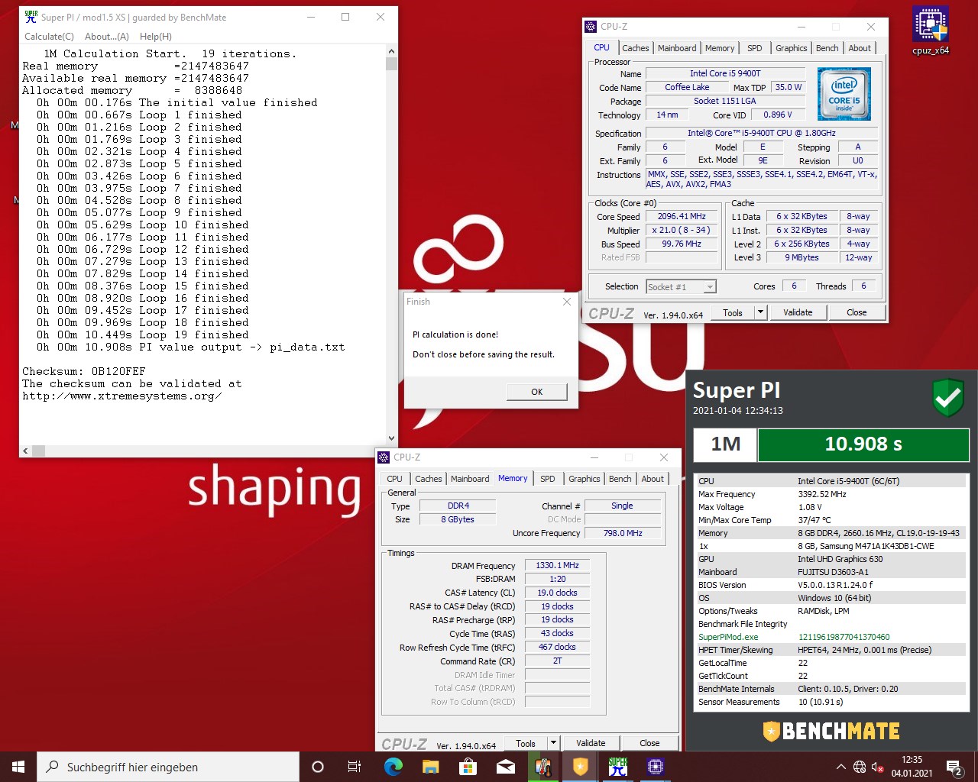The height and width of the screenshot is (782, 978).
Task: Click Super PI horizontal scrollbar left arrow
Action: 25,451
